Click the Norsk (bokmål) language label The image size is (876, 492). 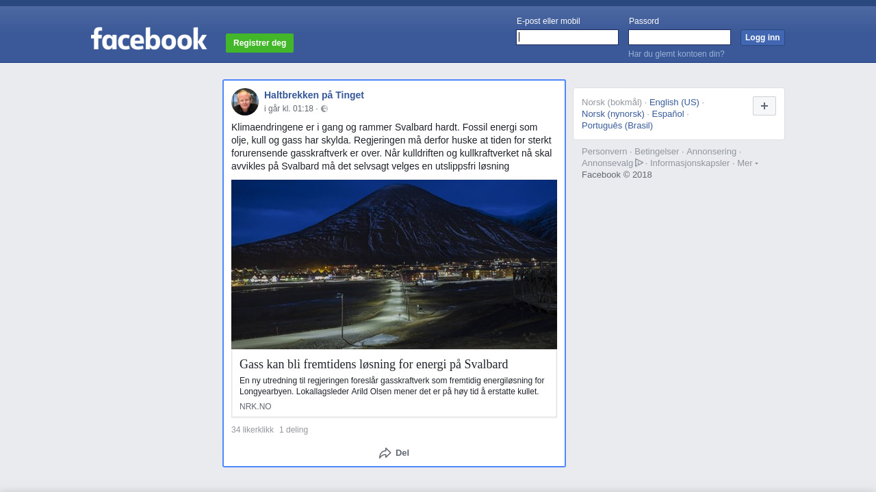tap(612, 102)
